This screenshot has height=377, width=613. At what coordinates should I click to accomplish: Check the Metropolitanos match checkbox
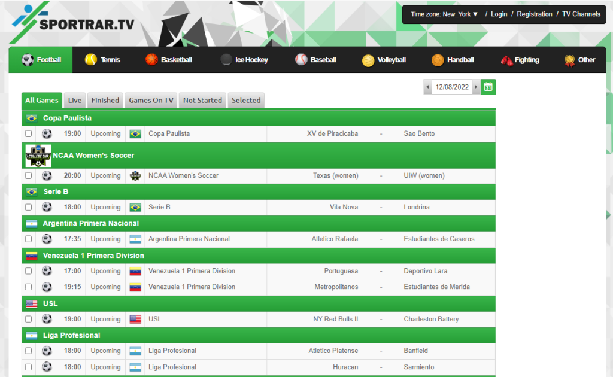[x=29, y=287]
